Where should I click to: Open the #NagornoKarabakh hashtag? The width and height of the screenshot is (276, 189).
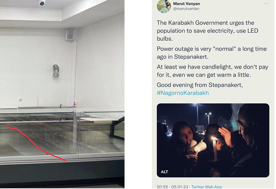tap(183, 93)
